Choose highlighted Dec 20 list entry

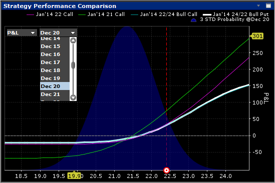pyautogui.click(x=55, y=86)
